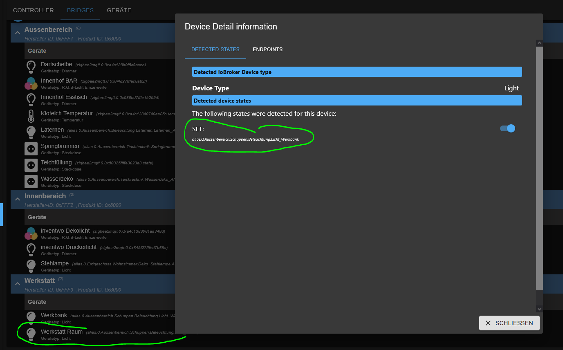Click the Springbrunnen socket icon

(x=31, y=149)
